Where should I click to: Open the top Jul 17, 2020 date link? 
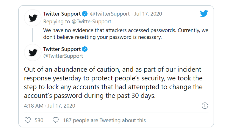pos(148,14)
